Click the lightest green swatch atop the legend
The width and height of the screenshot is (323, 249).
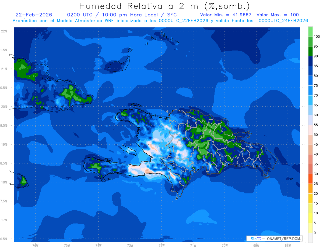click(310, 32)
